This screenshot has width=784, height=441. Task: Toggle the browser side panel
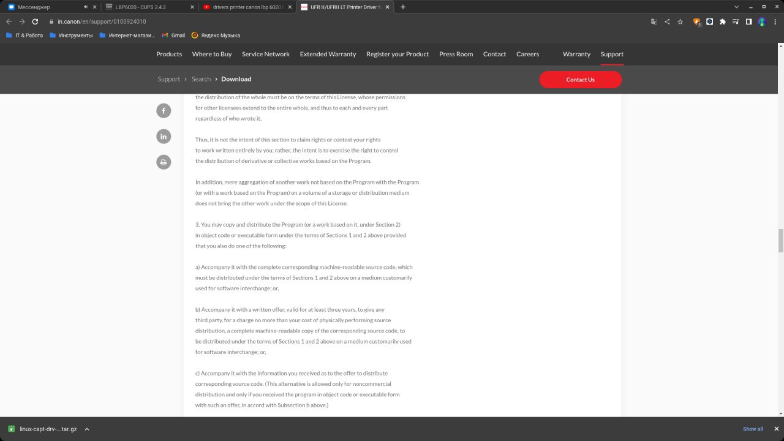point(748,21)
